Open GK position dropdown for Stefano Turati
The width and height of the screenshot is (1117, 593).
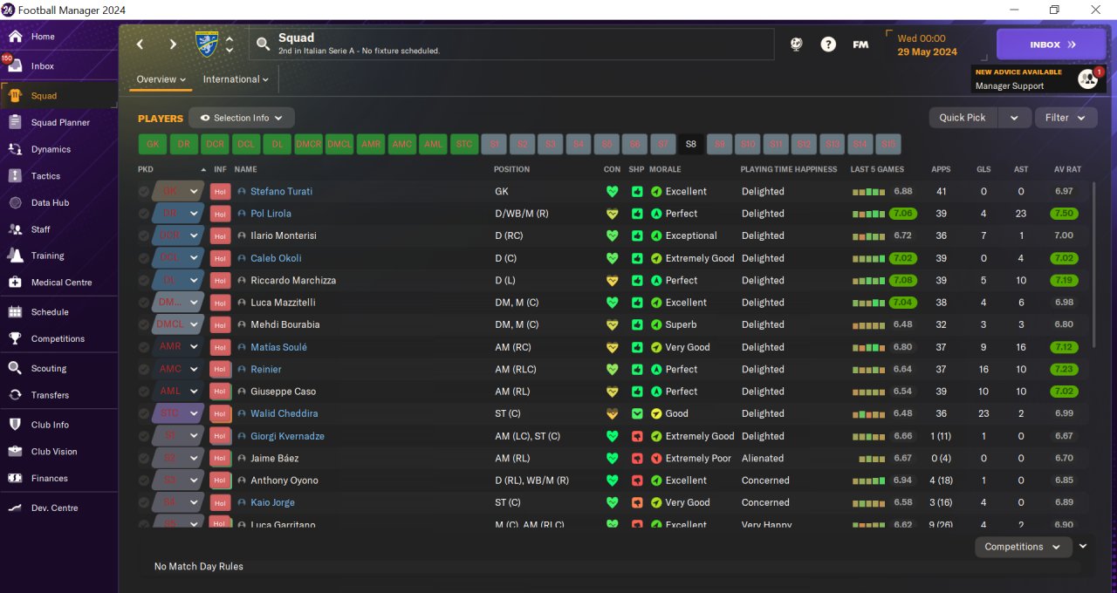(194, 192)
